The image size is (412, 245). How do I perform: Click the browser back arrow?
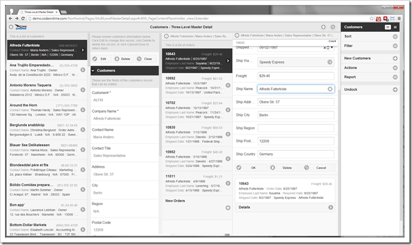[x=10, y=18]
